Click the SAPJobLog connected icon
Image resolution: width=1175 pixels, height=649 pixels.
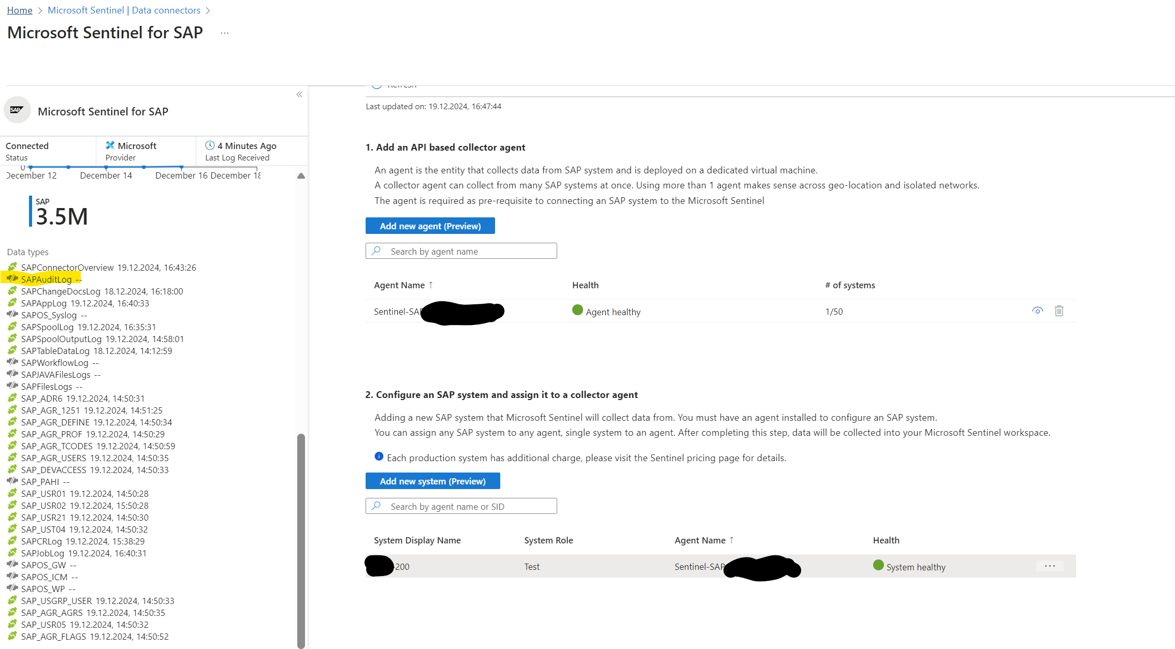[x=12, y=552]
